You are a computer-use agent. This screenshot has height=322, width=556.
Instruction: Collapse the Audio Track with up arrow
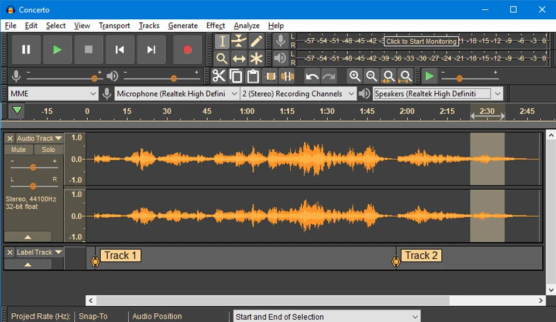[x=28, y=237]
